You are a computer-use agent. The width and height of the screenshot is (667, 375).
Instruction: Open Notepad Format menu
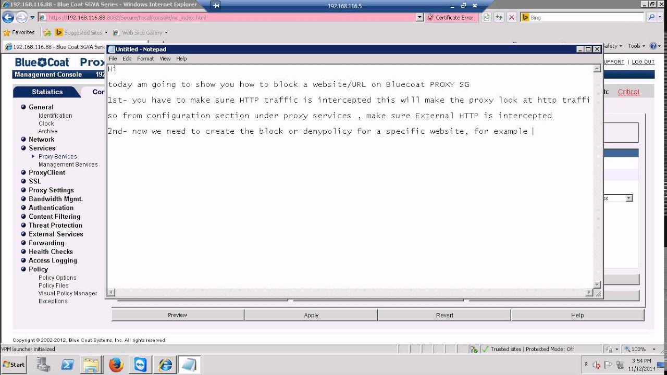click(145, 58)
